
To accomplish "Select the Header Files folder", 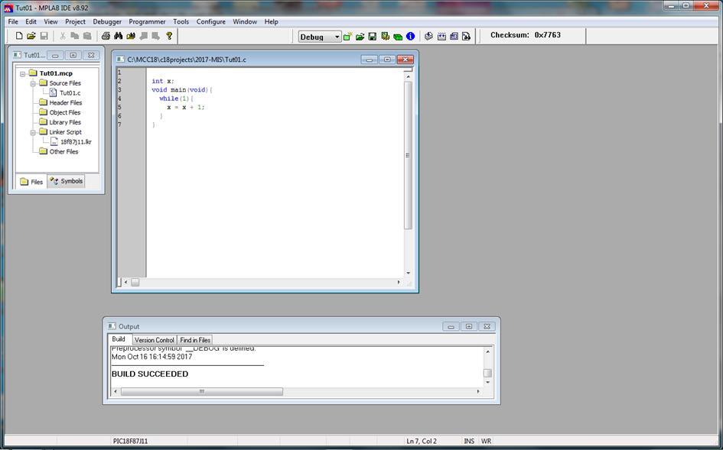I will coord(66,102).
